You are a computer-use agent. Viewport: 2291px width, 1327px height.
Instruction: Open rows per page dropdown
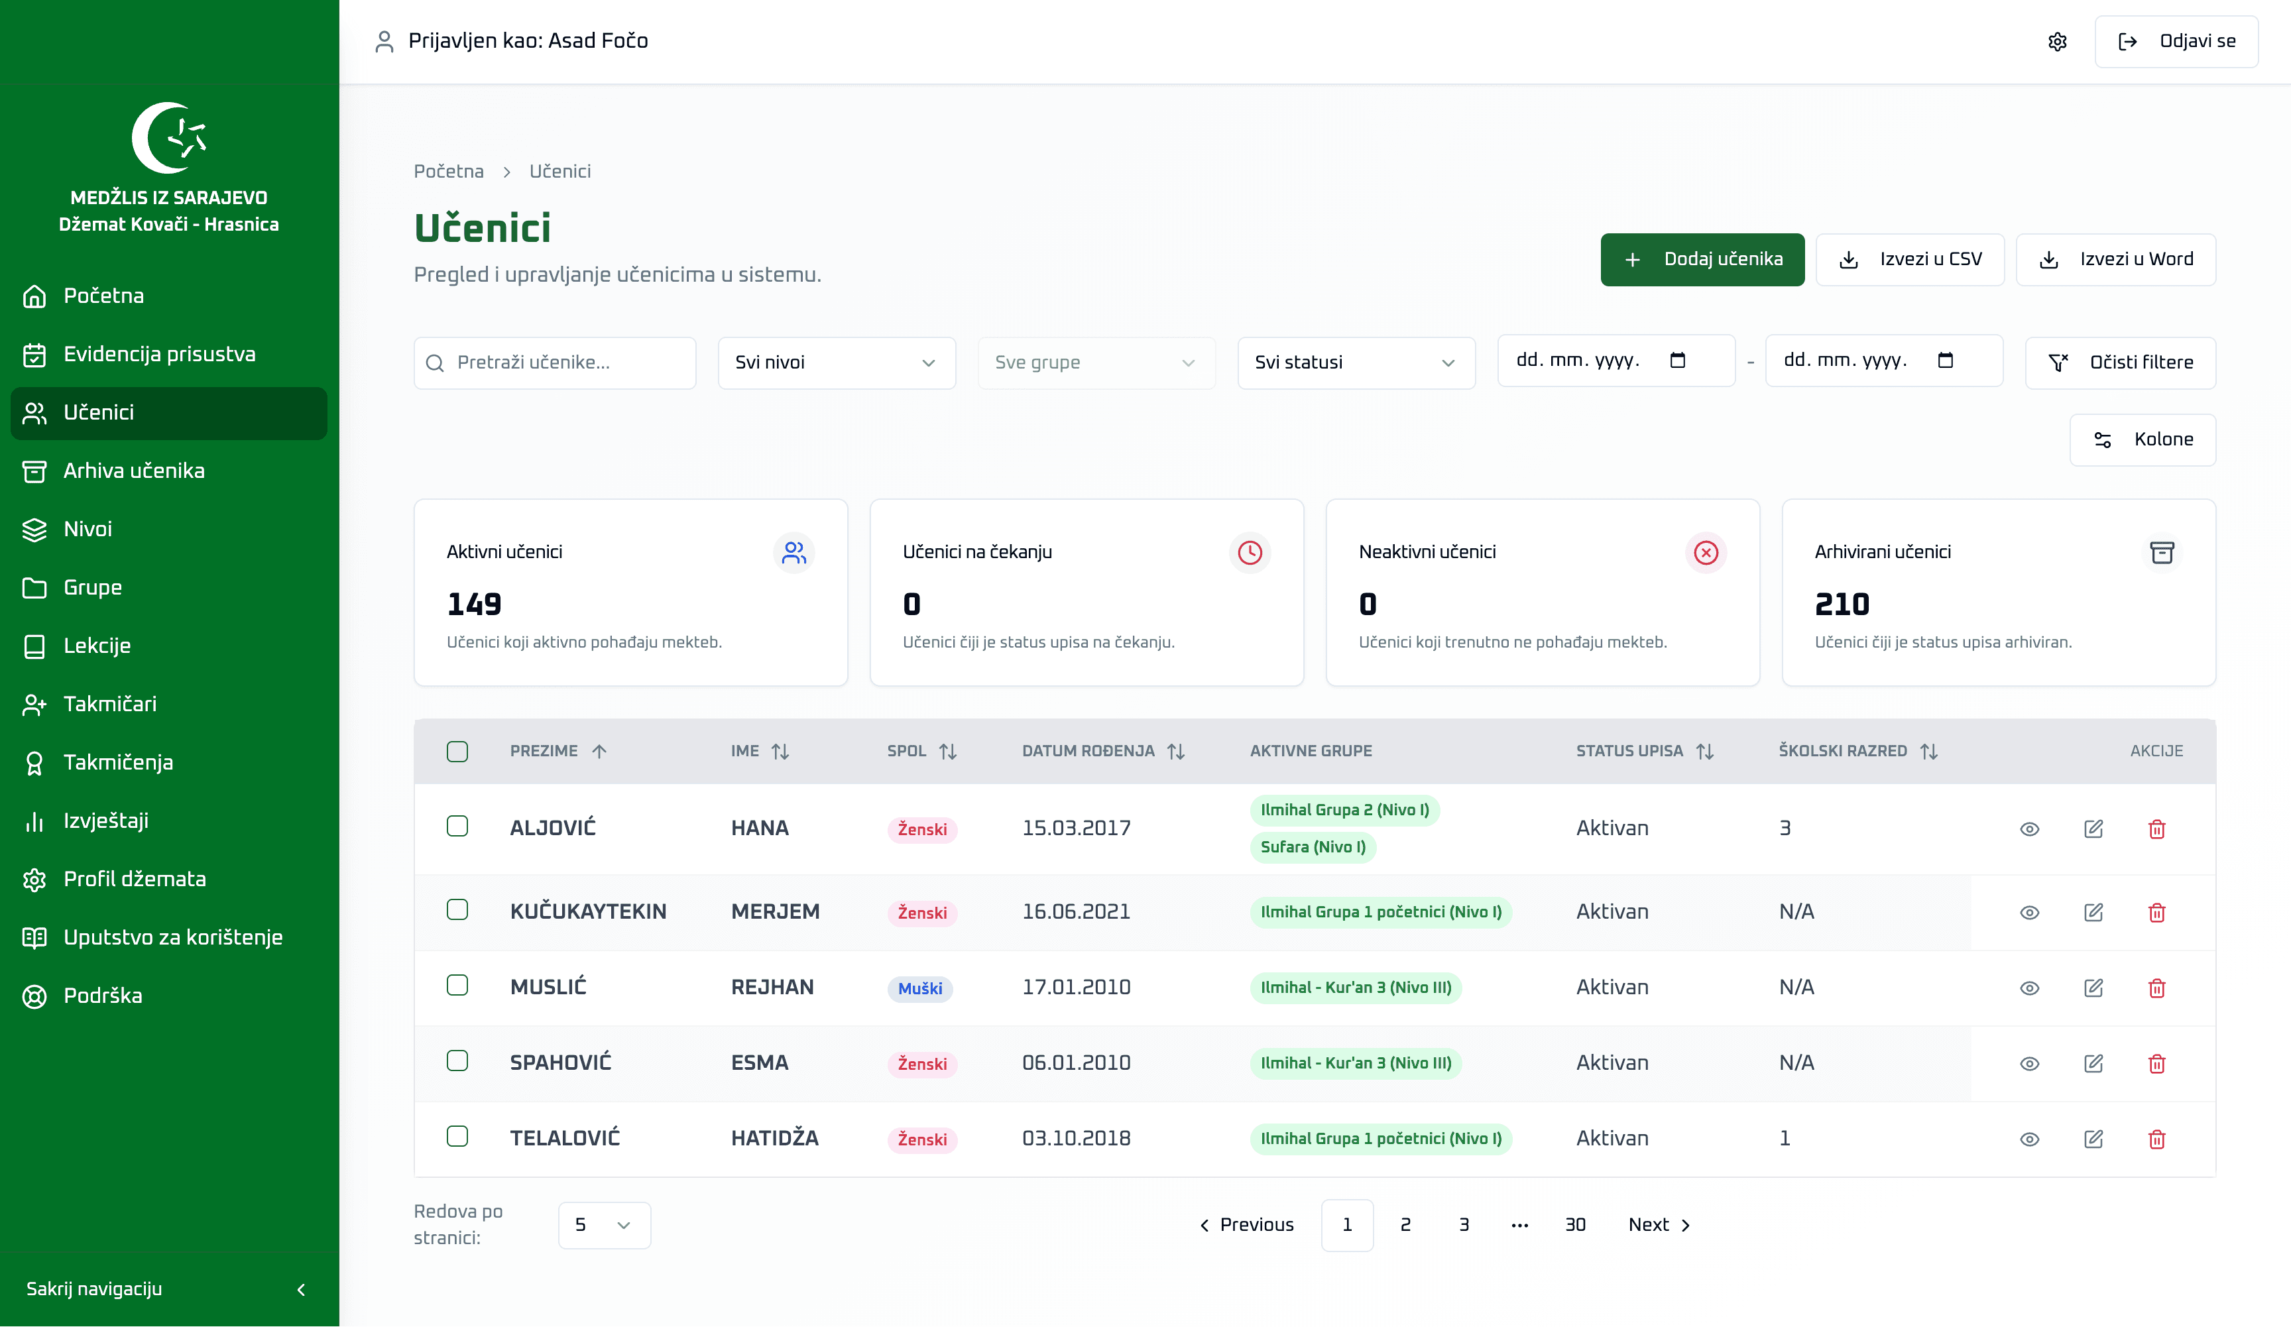click(604, 1225)
